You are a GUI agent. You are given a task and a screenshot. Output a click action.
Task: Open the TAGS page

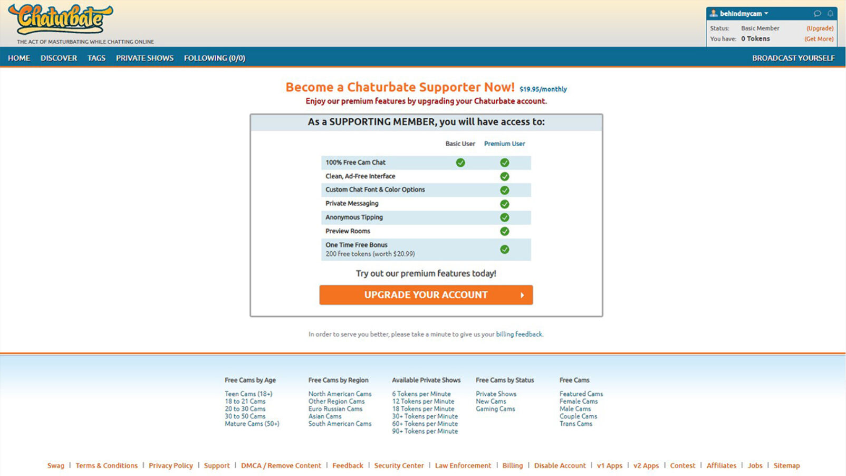96,58
